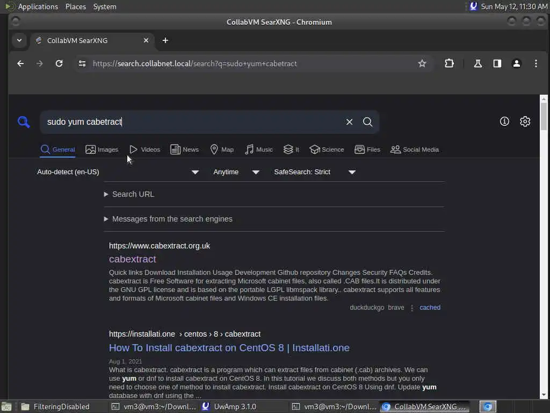This screenshot has height=413, width=550.
Task: Switch to the Images category
Action: 102,149
